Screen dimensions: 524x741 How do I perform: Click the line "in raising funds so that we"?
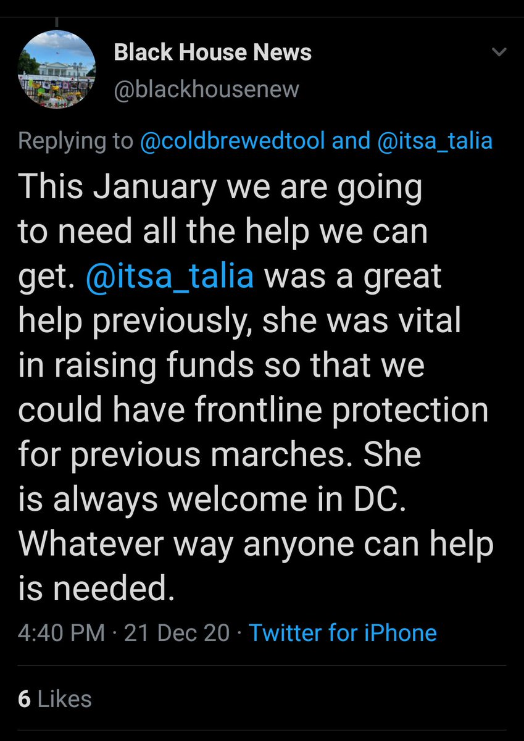pos(221,365)
